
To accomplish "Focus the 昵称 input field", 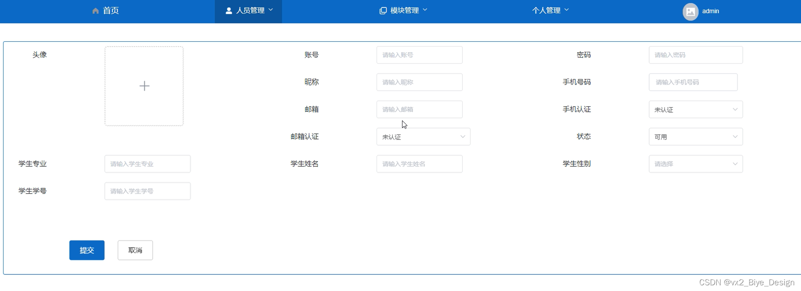I will (x=420, y=82).
